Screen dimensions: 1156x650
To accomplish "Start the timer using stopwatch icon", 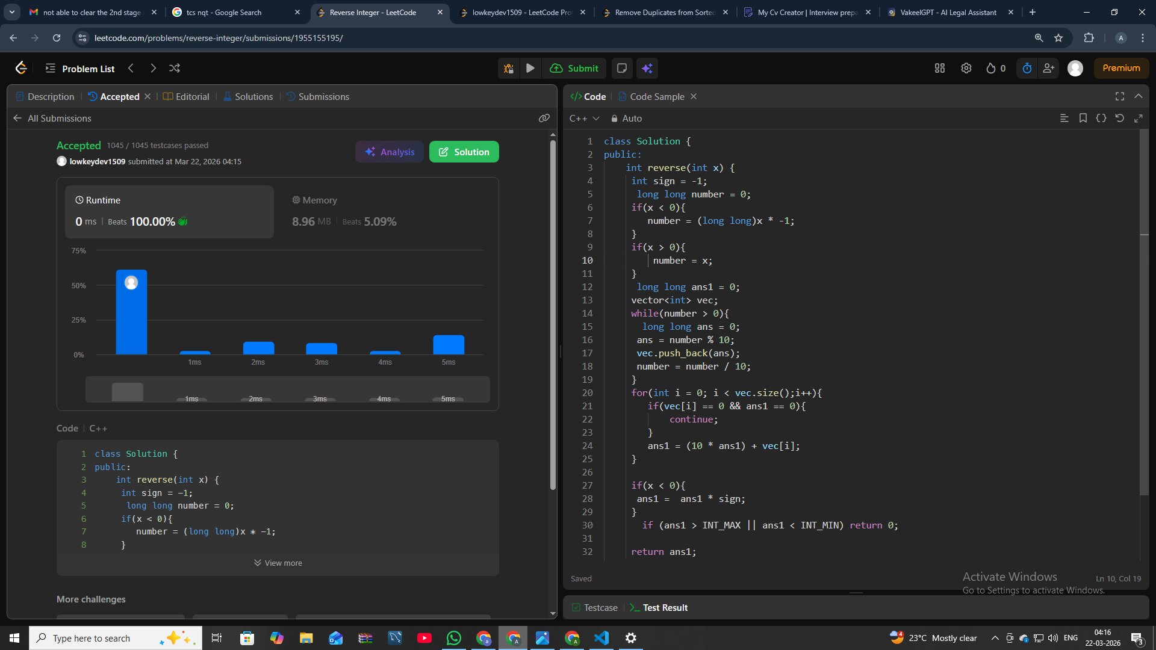I will pyautogui.click(x=1027, y=68).
